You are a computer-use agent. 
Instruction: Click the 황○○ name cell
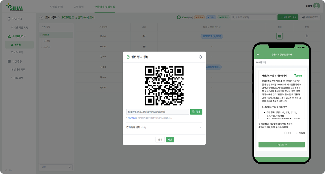(103, 77)
